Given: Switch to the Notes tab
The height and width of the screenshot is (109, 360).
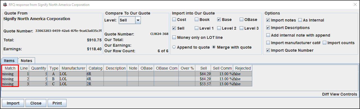Looking at the screenshot, I should tap(27, 61).
